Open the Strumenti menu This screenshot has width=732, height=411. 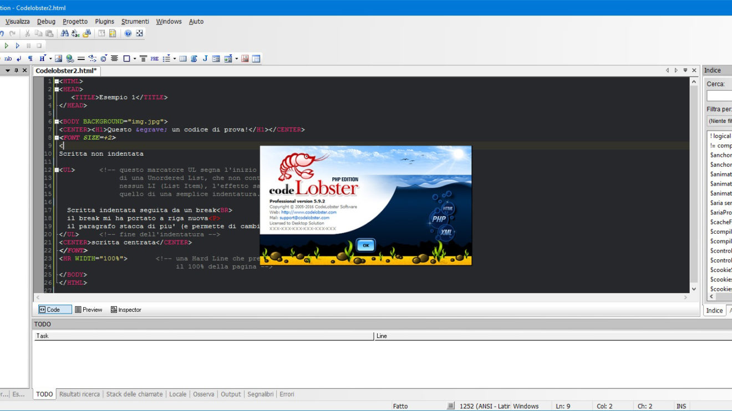(135, 22)
